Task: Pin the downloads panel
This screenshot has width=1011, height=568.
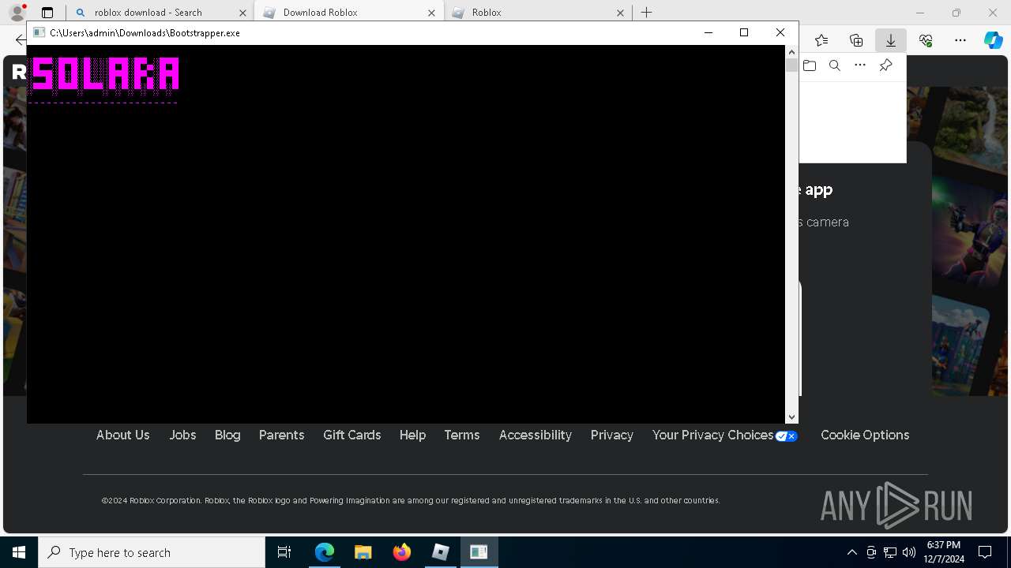Action: (x=885, y=65)
